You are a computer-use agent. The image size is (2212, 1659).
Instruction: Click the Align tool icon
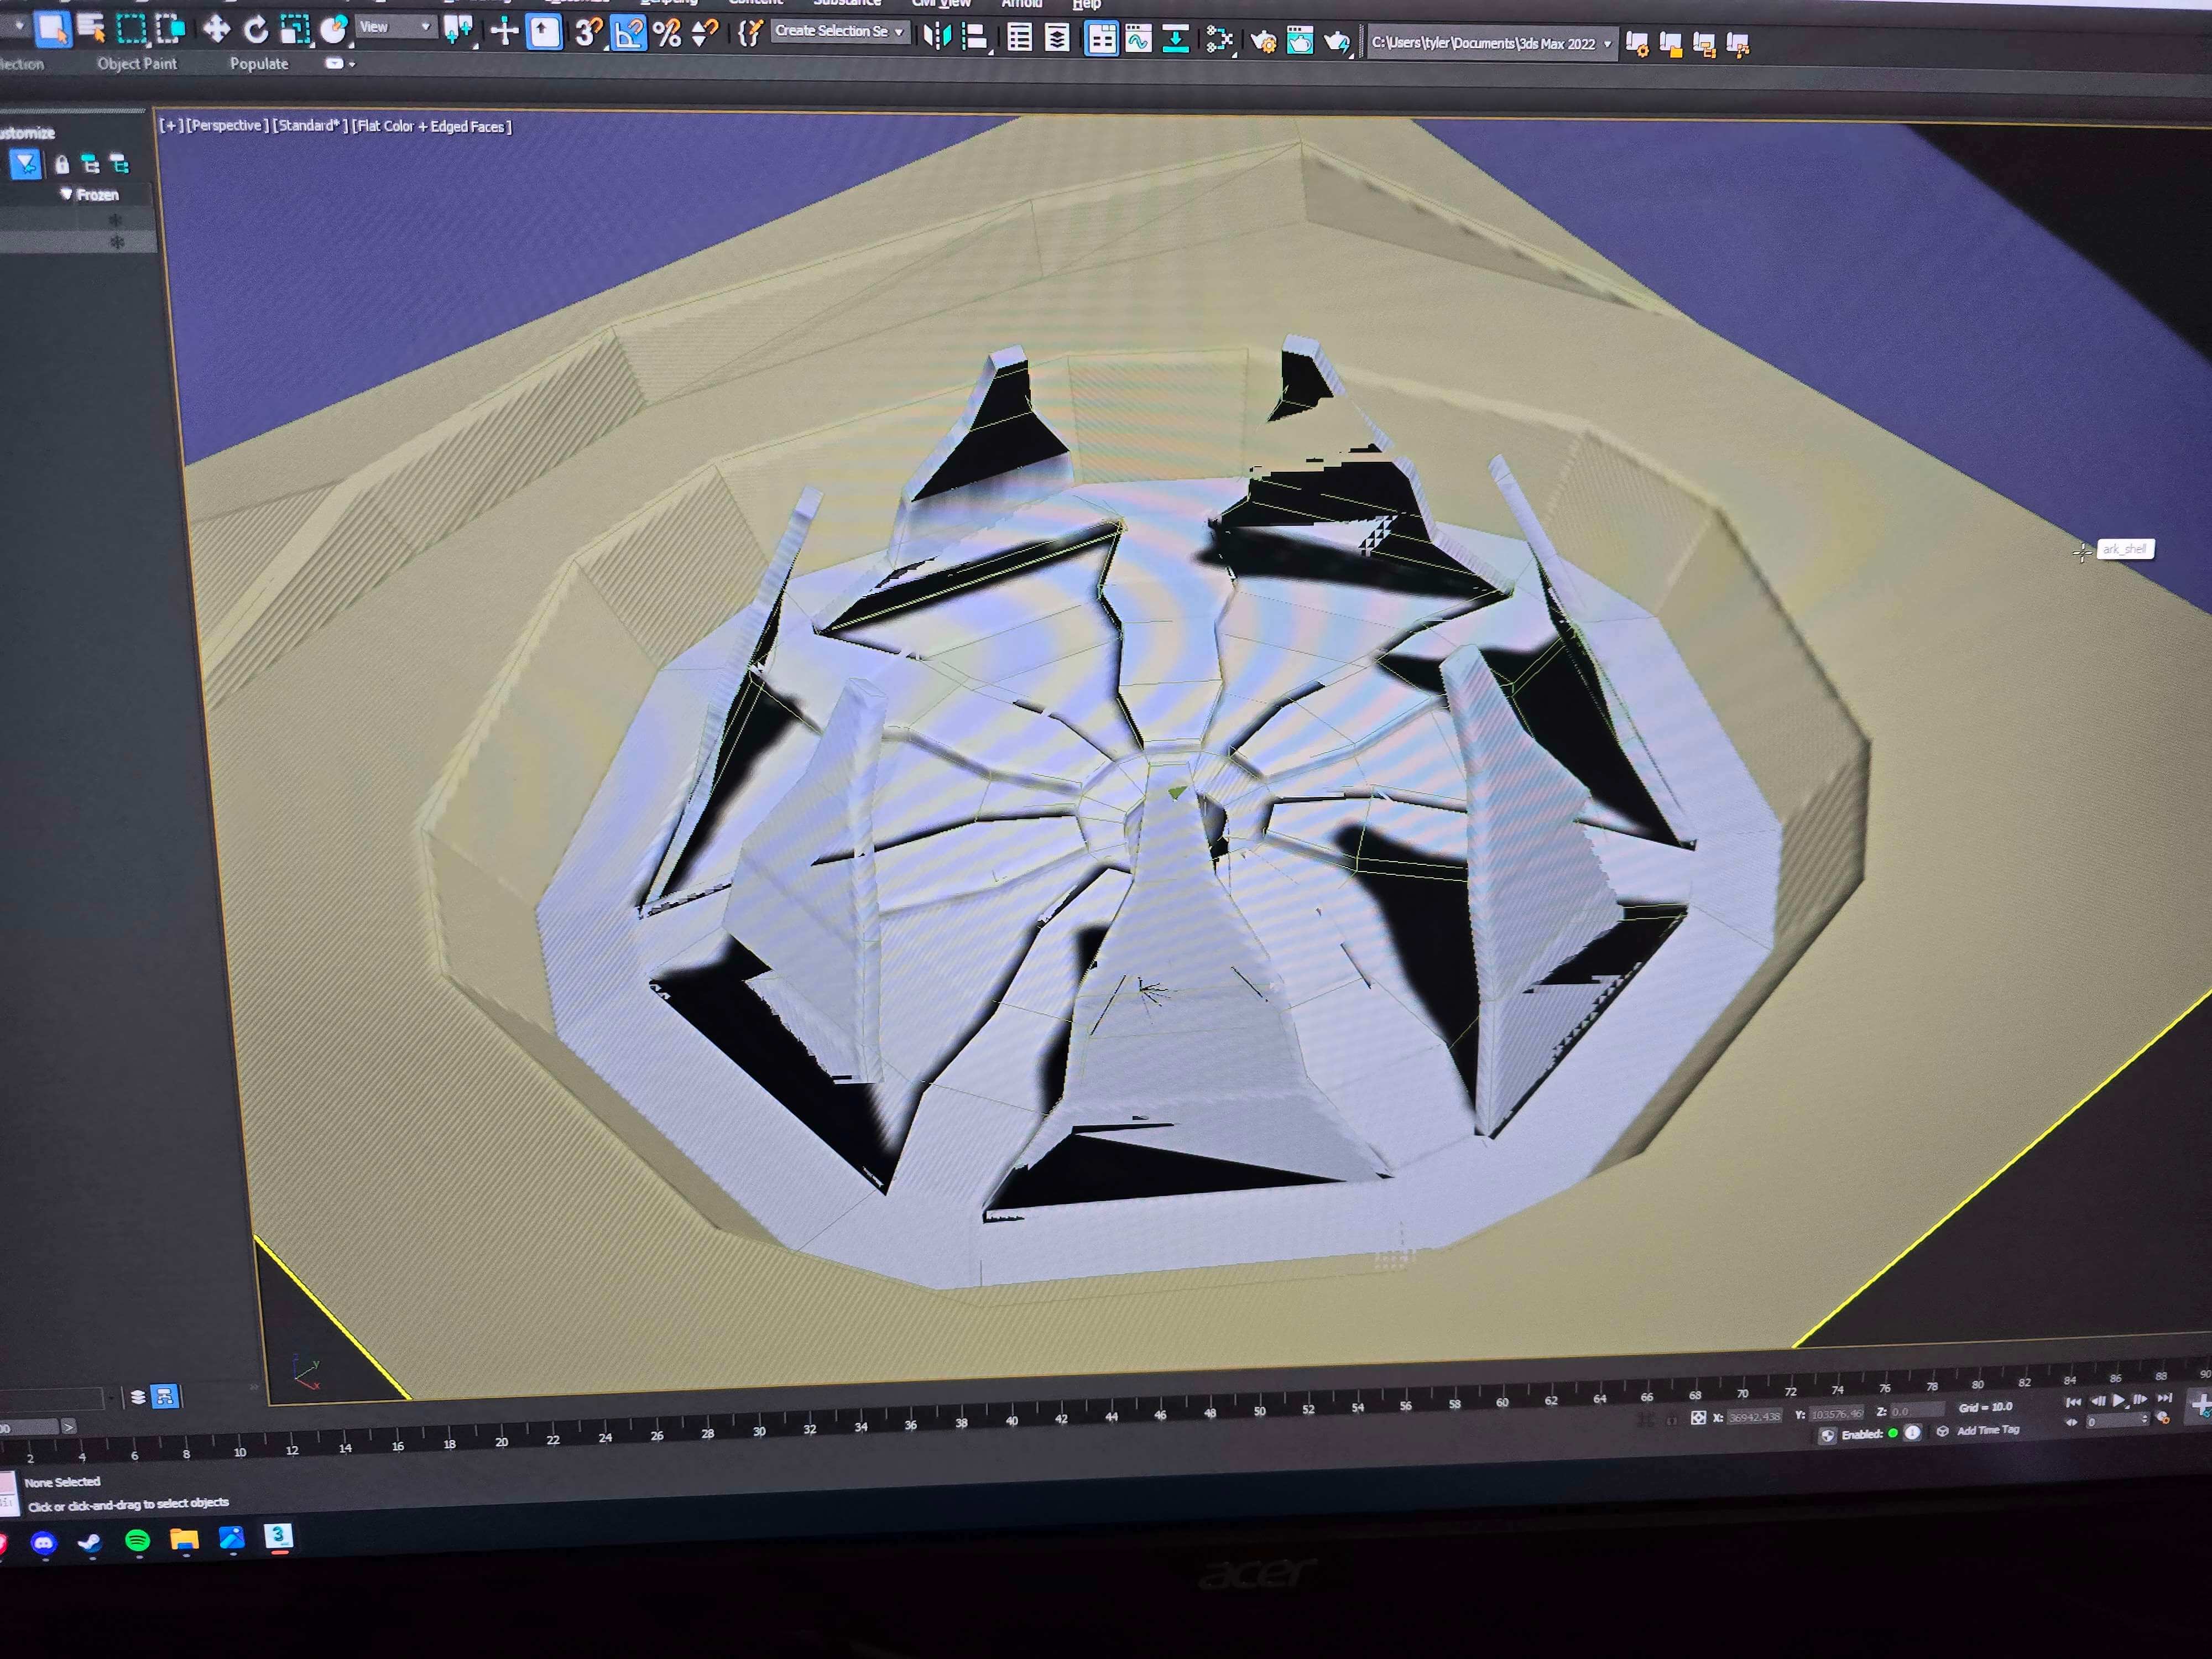[975, 38]
